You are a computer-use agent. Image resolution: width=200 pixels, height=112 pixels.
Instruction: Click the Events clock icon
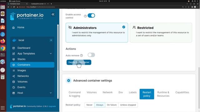13,87
